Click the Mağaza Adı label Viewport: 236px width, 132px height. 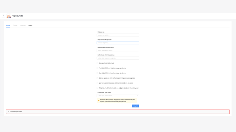[101, 32]
